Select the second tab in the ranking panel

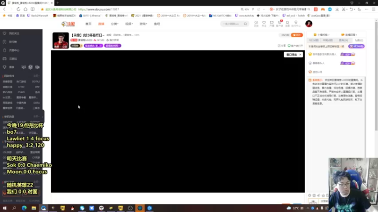[x=327, y=40]
